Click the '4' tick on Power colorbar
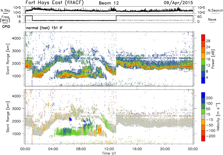The image size is (223, 155). coord(207,78)
